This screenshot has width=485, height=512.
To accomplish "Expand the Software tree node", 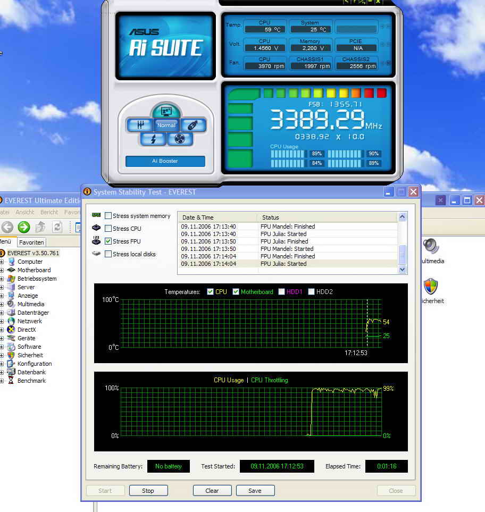I will coord(2,347).
